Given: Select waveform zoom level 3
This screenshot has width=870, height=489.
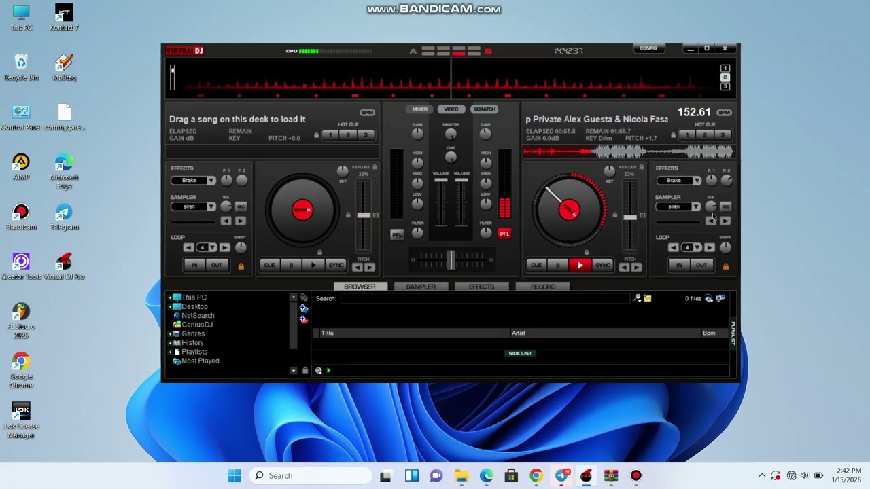Looking at the screenshot, I should 725,86.
